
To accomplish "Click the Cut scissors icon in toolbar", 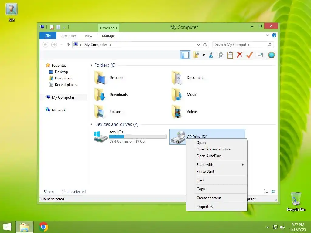I will coord(211,55).
